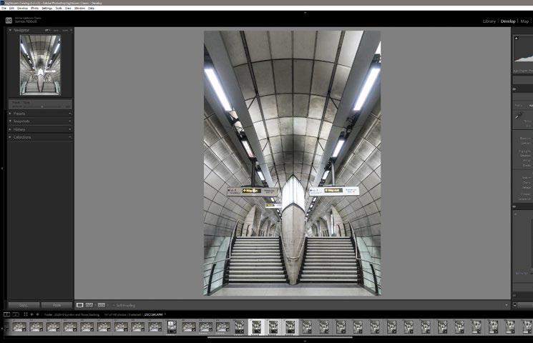Switch to the Library module

(489, 21)
